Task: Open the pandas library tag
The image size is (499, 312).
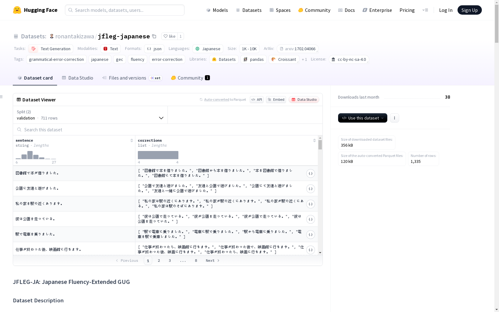Action: click(x=254, y=59)
